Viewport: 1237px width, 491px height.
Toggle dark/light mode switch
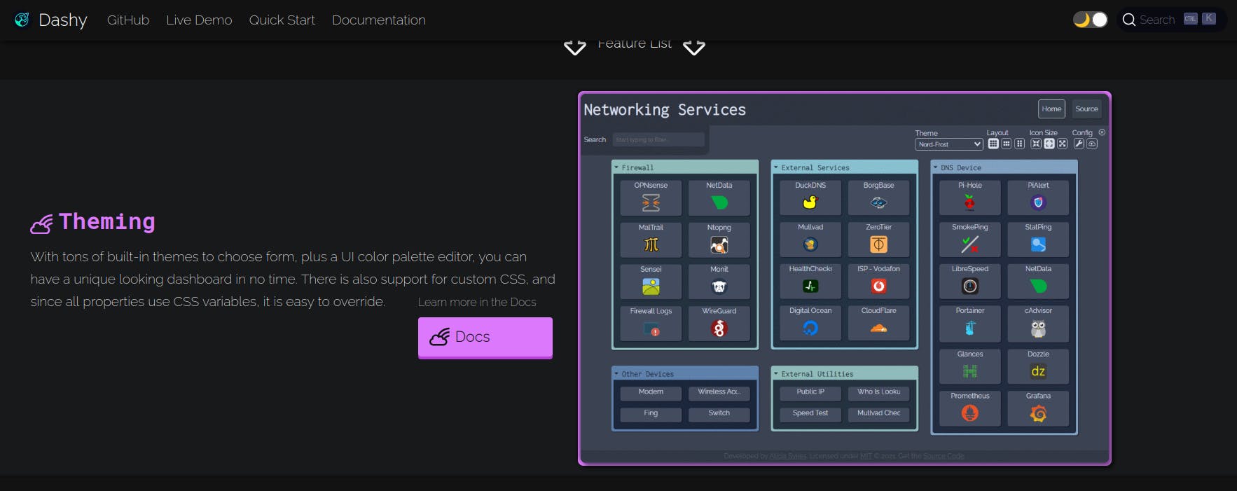1091,20
